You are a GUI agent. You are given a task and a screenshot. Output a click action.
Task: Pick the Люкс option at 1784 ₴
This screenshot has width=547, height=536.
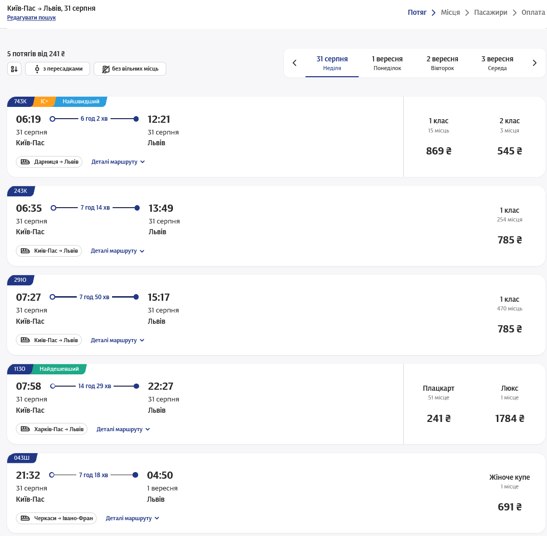coord(510,404)
